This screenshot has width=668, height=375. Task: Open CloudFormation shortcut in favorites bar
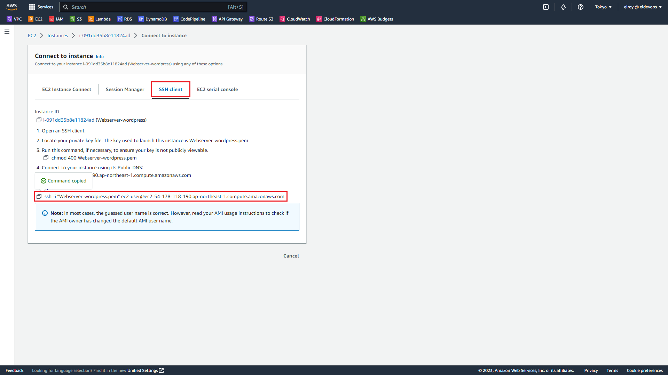click(x=335, y=19)
